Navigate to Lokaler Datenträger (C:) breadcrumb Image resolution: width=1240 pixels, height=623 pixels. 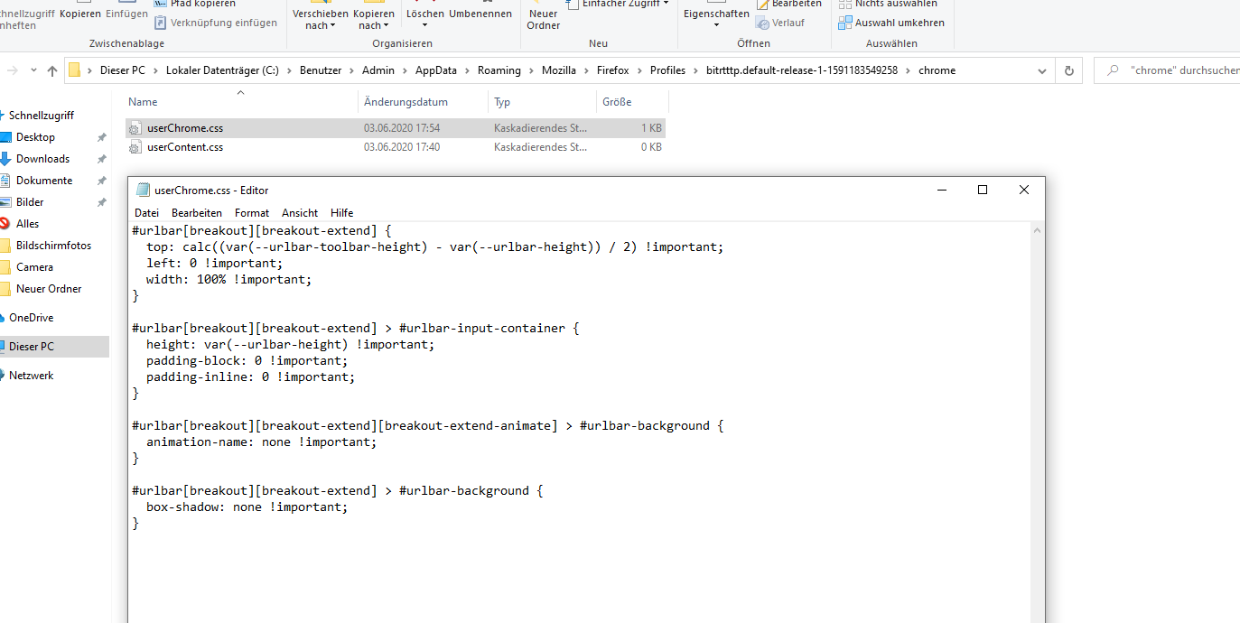tap(222, 70)
